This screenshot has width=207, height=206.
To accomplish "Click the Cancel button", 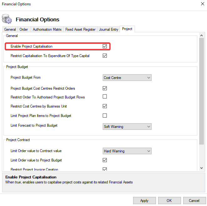I will coord(194,201).
